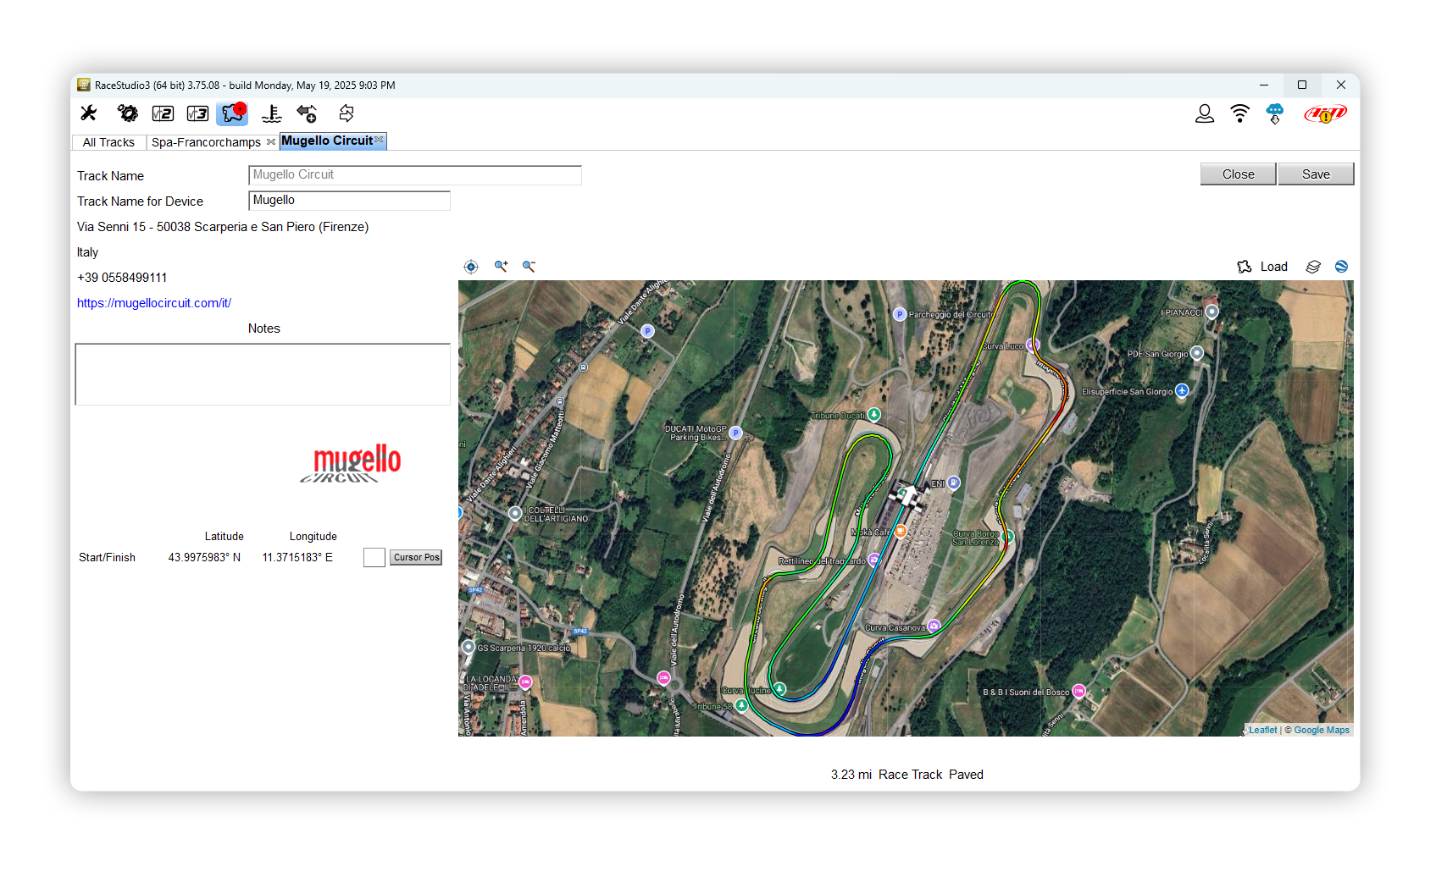The height and width of the screenshot is (872, 1436).
Task: Click the Mugello Circuit logo image
Action: [x=351, y=463]
